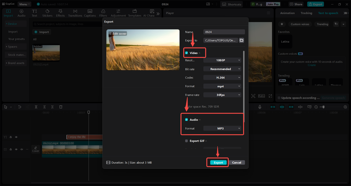Enable the Export GIF checkbox

click(x=186, y=141)
